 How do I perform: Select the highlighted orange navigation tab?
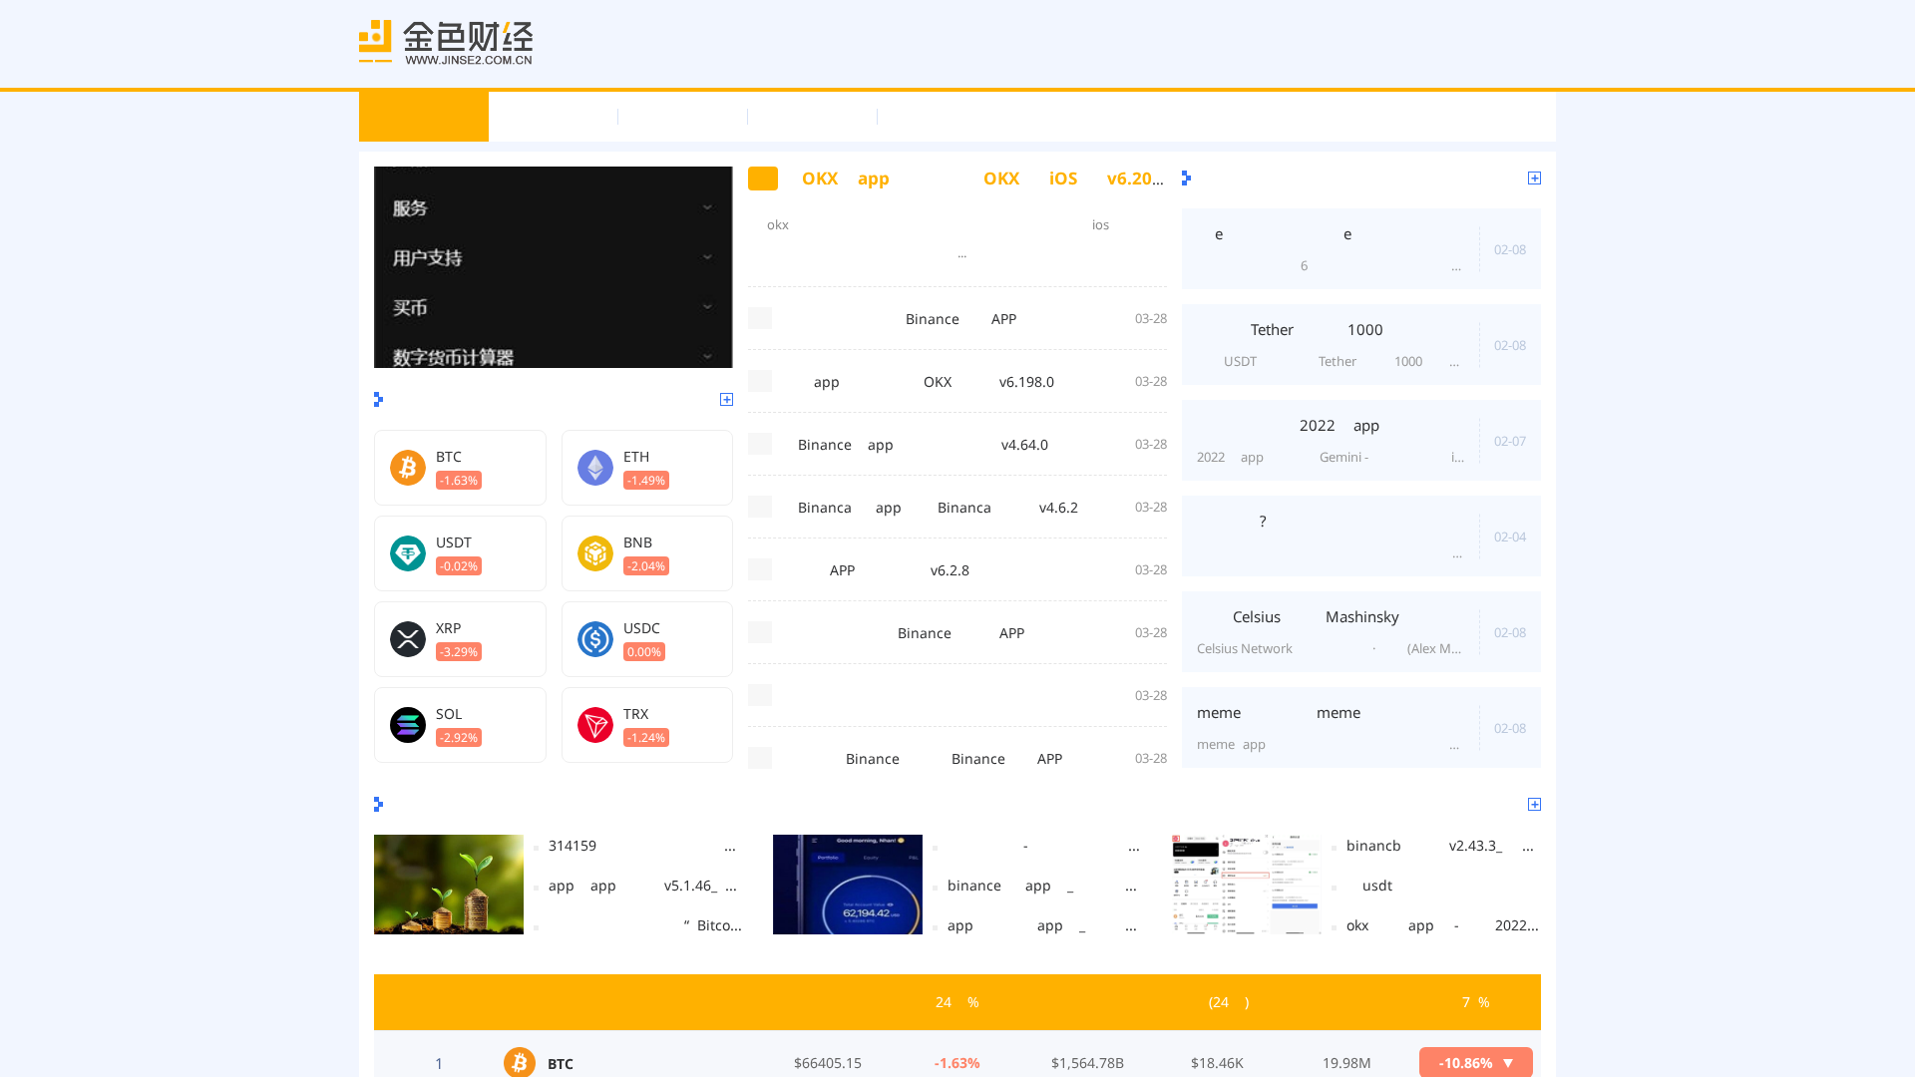424,117
